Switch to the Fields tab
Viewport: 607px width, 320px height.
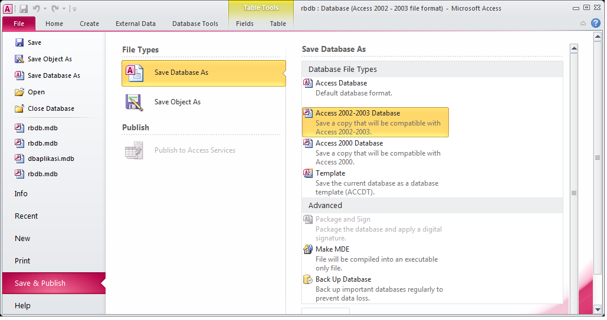[245, 24]
